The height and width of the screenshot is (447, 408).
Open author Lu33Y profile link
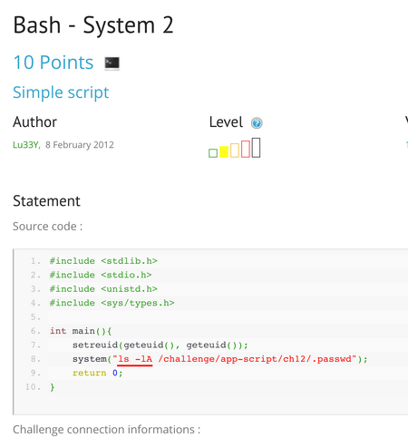(25, 145)
